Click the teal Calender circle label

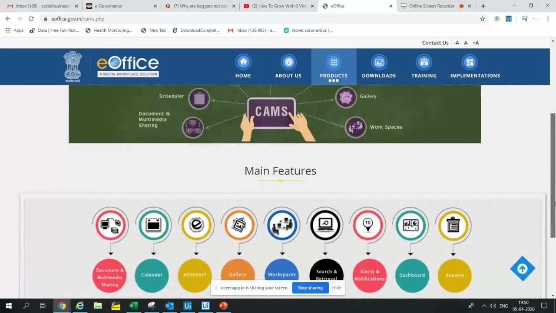click(x=152, y=275)
